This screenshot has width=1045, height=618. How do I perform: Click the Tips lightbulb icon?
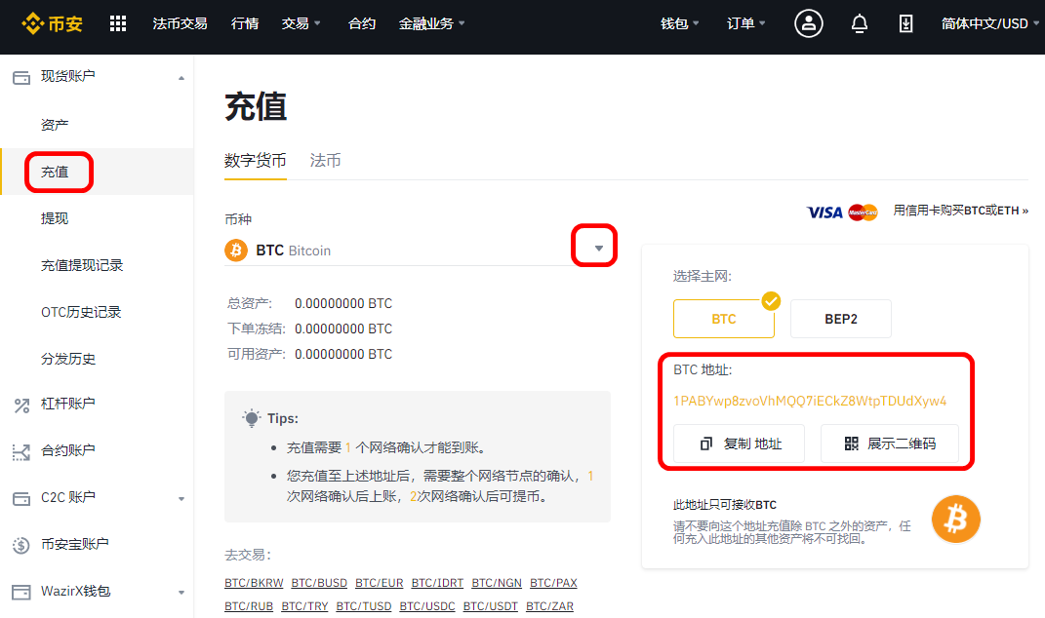click(x=252, y=418)
